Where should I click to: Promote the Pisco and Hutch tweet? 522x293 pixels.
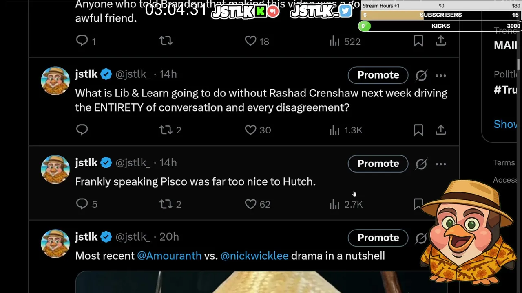378,164
